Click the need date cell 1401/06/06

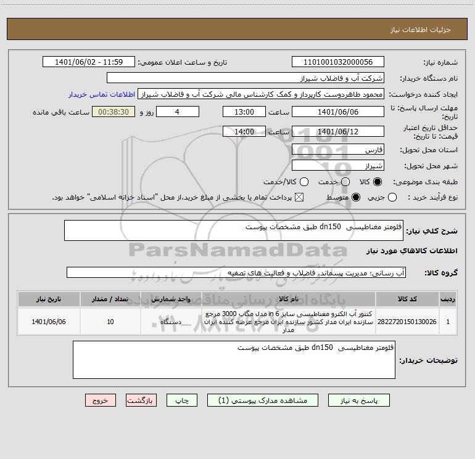[x=49, y=322]
